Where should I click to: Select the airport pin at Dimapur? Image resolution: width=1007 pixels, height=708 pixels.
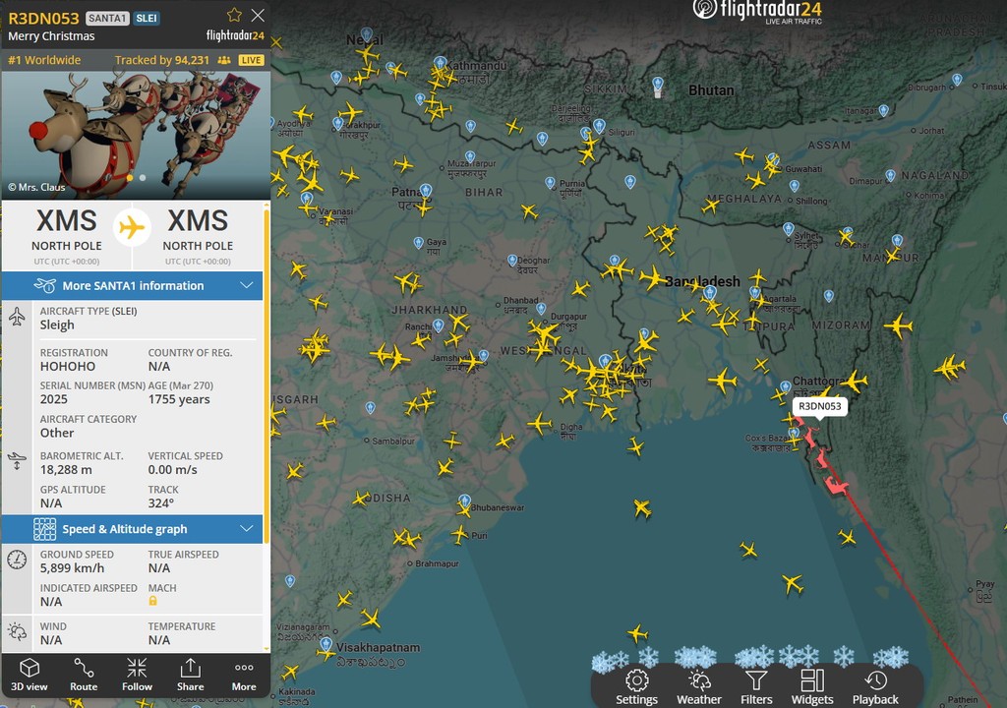(890, 175)
